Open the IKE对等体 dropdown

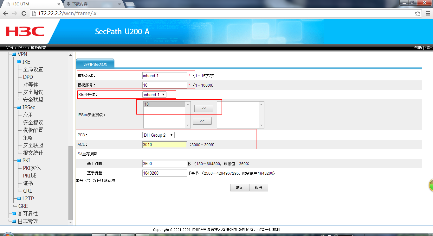click(x=154, y=95)
